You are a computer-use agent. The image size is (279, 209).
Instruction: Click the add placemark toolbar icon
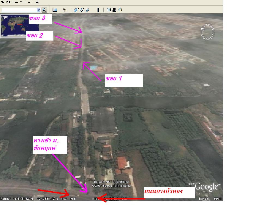pyautogui.click(x=65, y=10)
